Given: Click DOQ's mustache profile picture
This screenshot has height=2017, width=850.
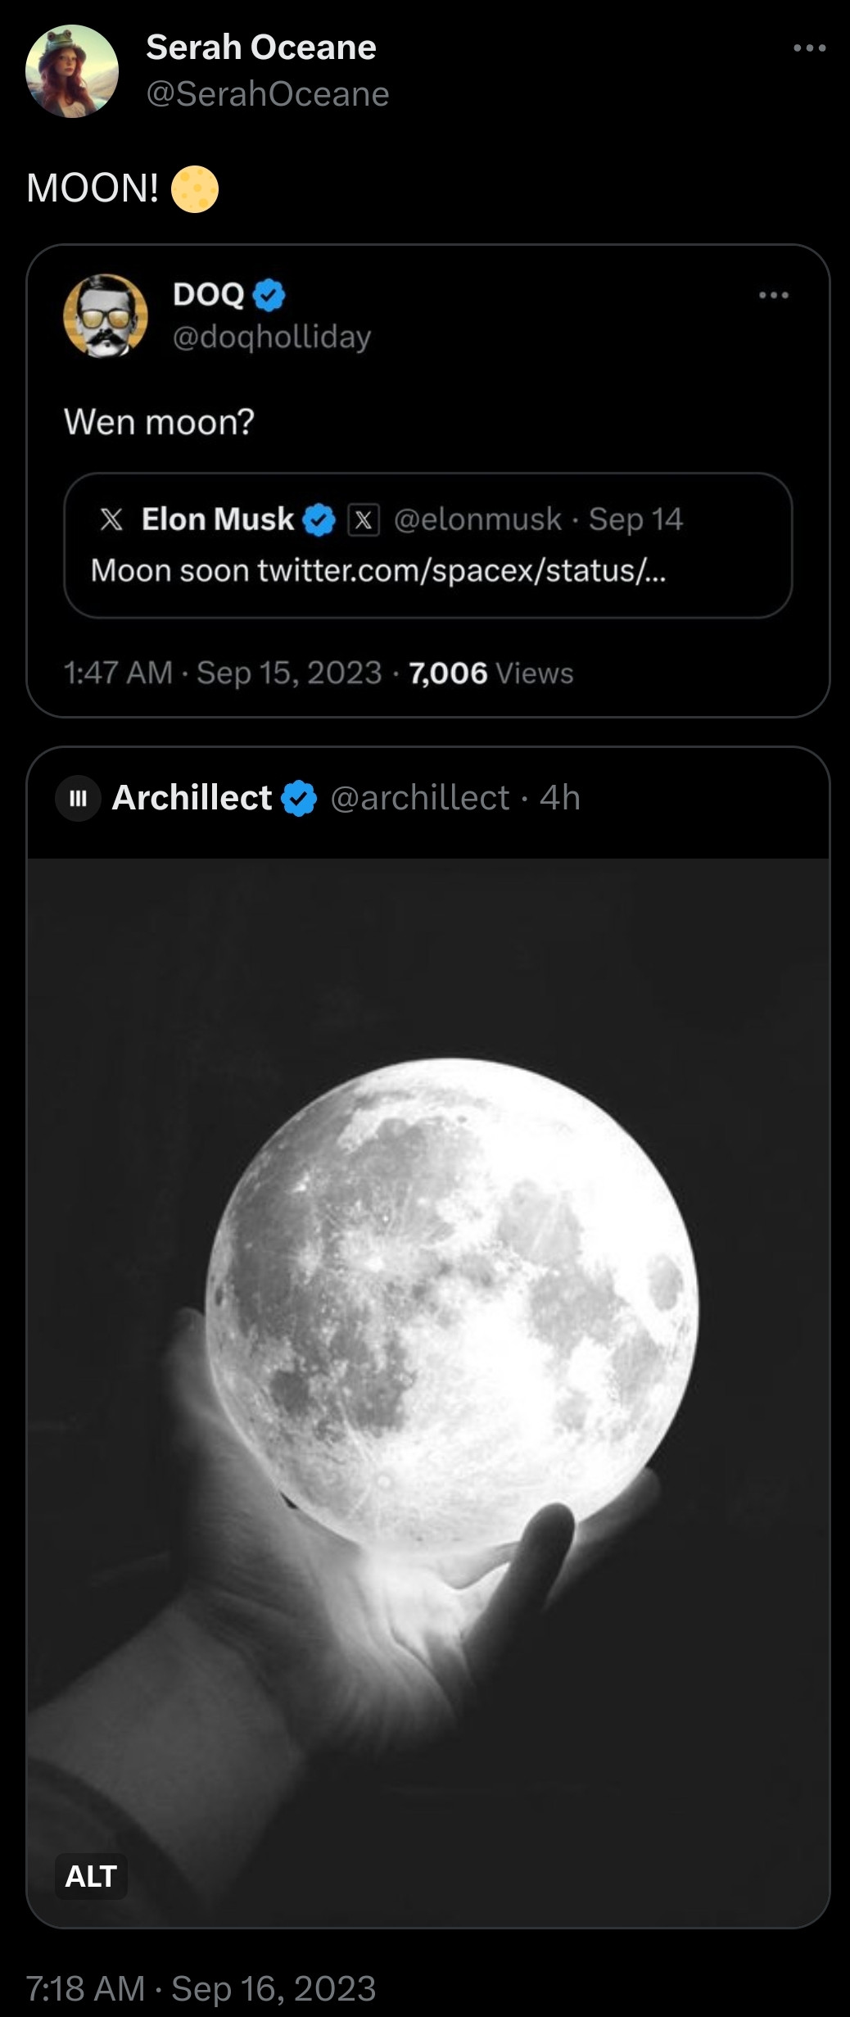Looking at the screenshot, I should point(106,316).
